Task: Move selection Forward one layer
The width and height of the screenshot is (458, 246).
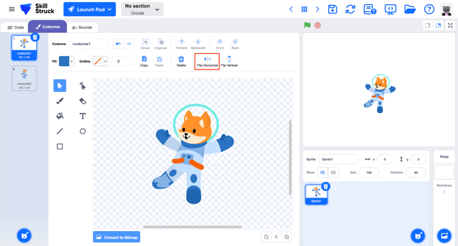Action: point(181,44)
